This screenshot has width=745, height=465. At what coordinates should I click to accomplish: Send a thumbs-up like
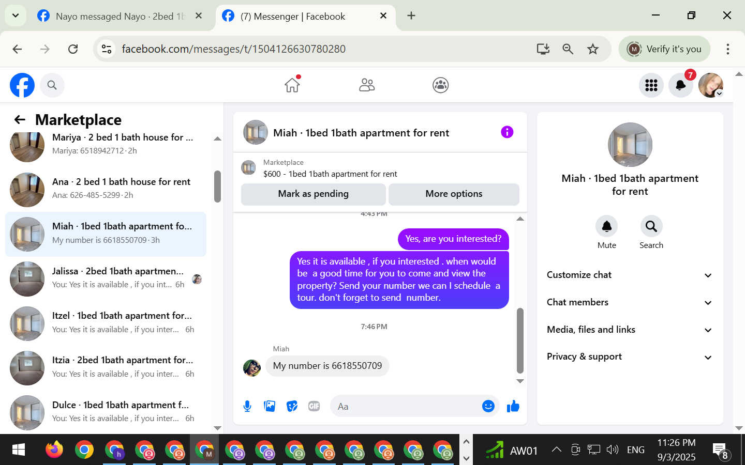pyautogui.click(x=513, y=407)
